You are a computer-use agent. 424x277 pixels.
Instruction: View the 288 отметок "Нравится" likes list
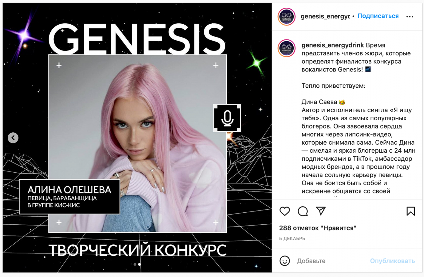[318, 228]
